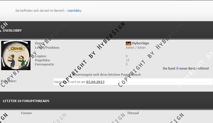Click the Logins label

tap(41, 56)
